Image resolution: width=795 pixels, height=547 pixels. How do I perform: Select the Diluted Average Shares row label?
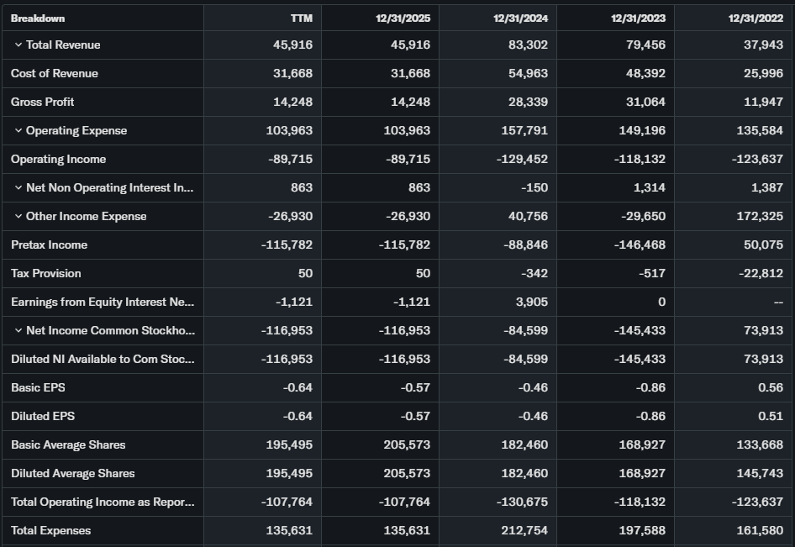click(x=73, y=473)
